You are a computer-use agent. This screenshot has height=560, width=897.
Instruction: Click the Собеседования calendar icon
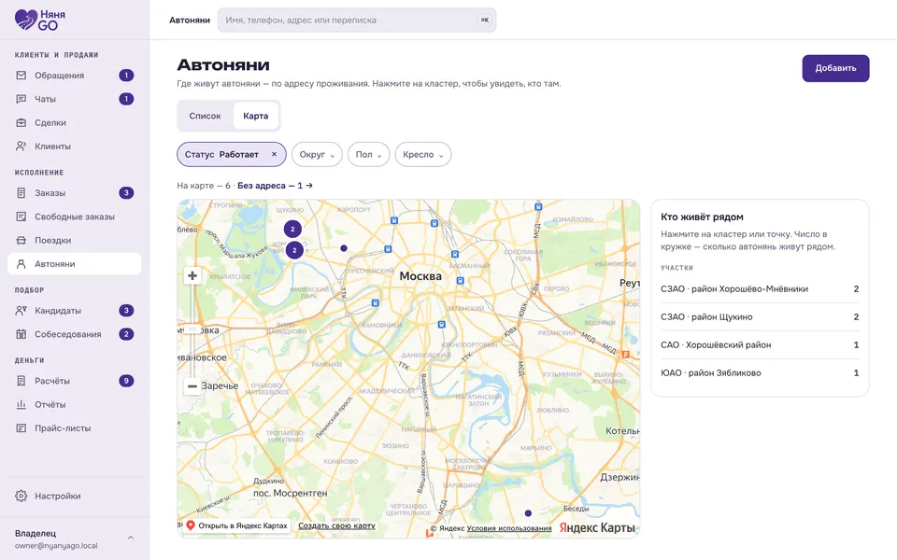[x=21, y=334]
